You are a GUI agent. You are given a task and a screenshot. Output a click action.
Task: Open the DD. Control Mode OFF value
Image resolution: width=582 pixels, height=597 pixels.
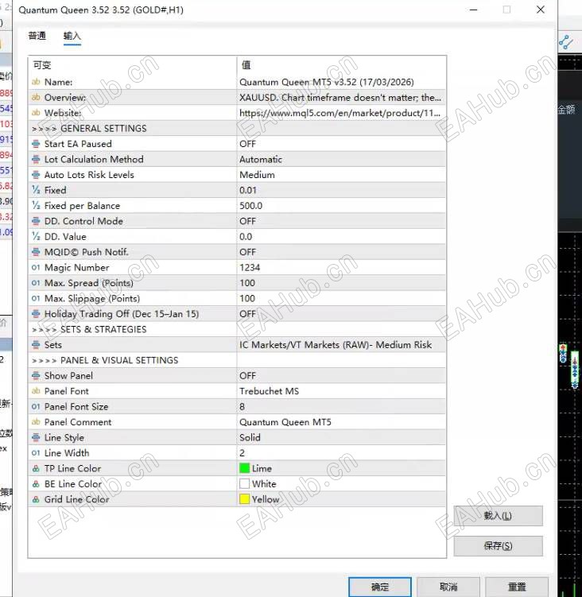[x=341, y=221]
